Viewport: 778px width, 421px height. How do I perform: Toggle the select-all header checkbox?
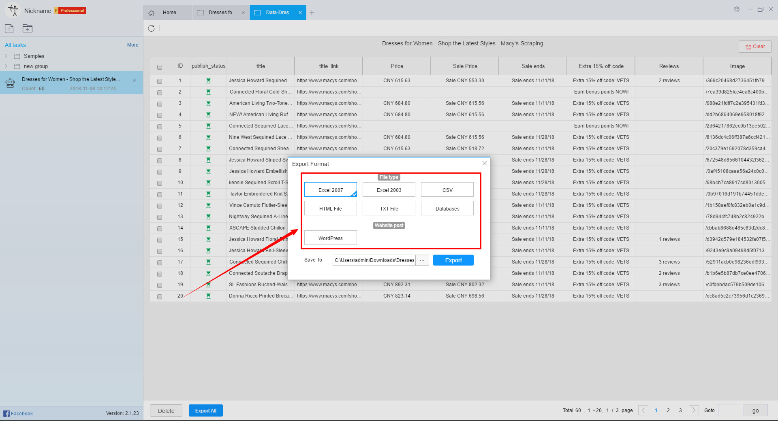pyautogui.click(x=160, y=67)
